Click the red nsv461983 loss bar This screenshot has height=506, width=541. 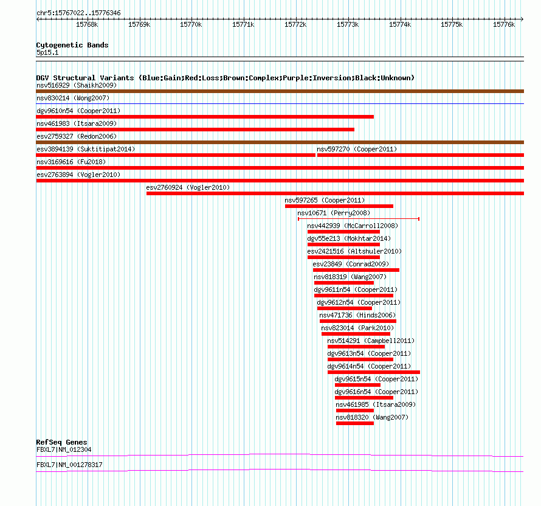[x=195, y=130]
